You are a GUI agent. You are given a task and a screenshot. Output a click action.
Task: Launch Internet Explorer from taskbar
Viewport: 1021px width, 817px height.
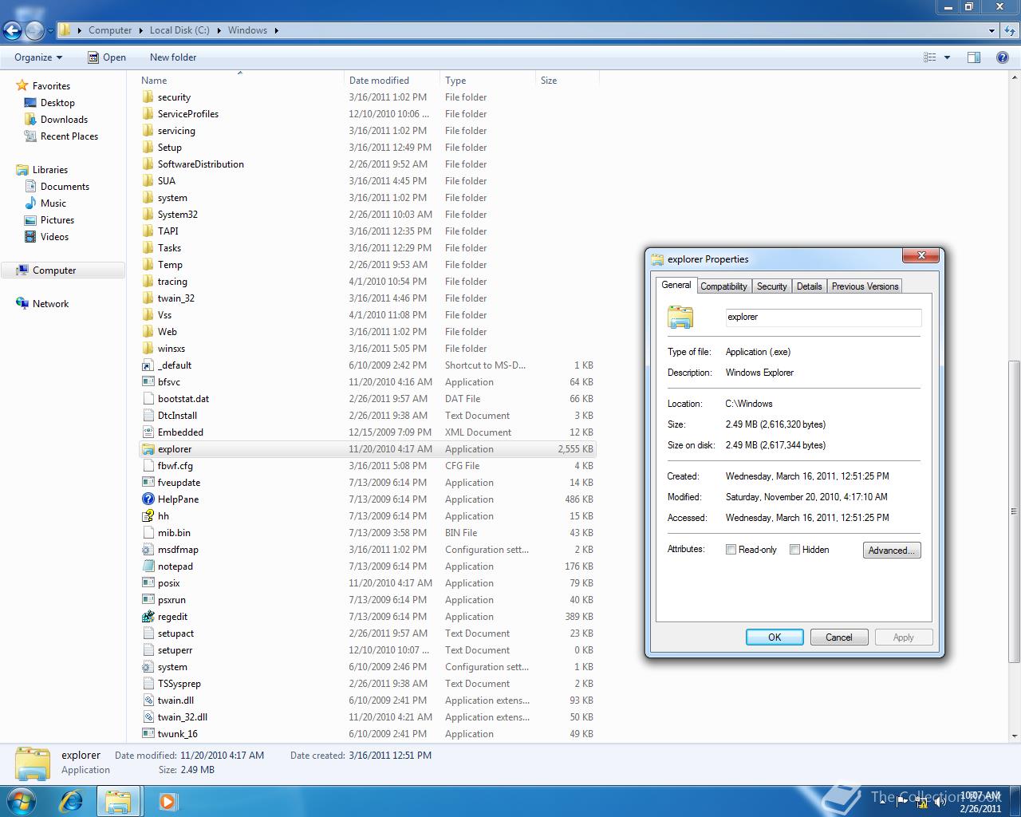(72, 800)
